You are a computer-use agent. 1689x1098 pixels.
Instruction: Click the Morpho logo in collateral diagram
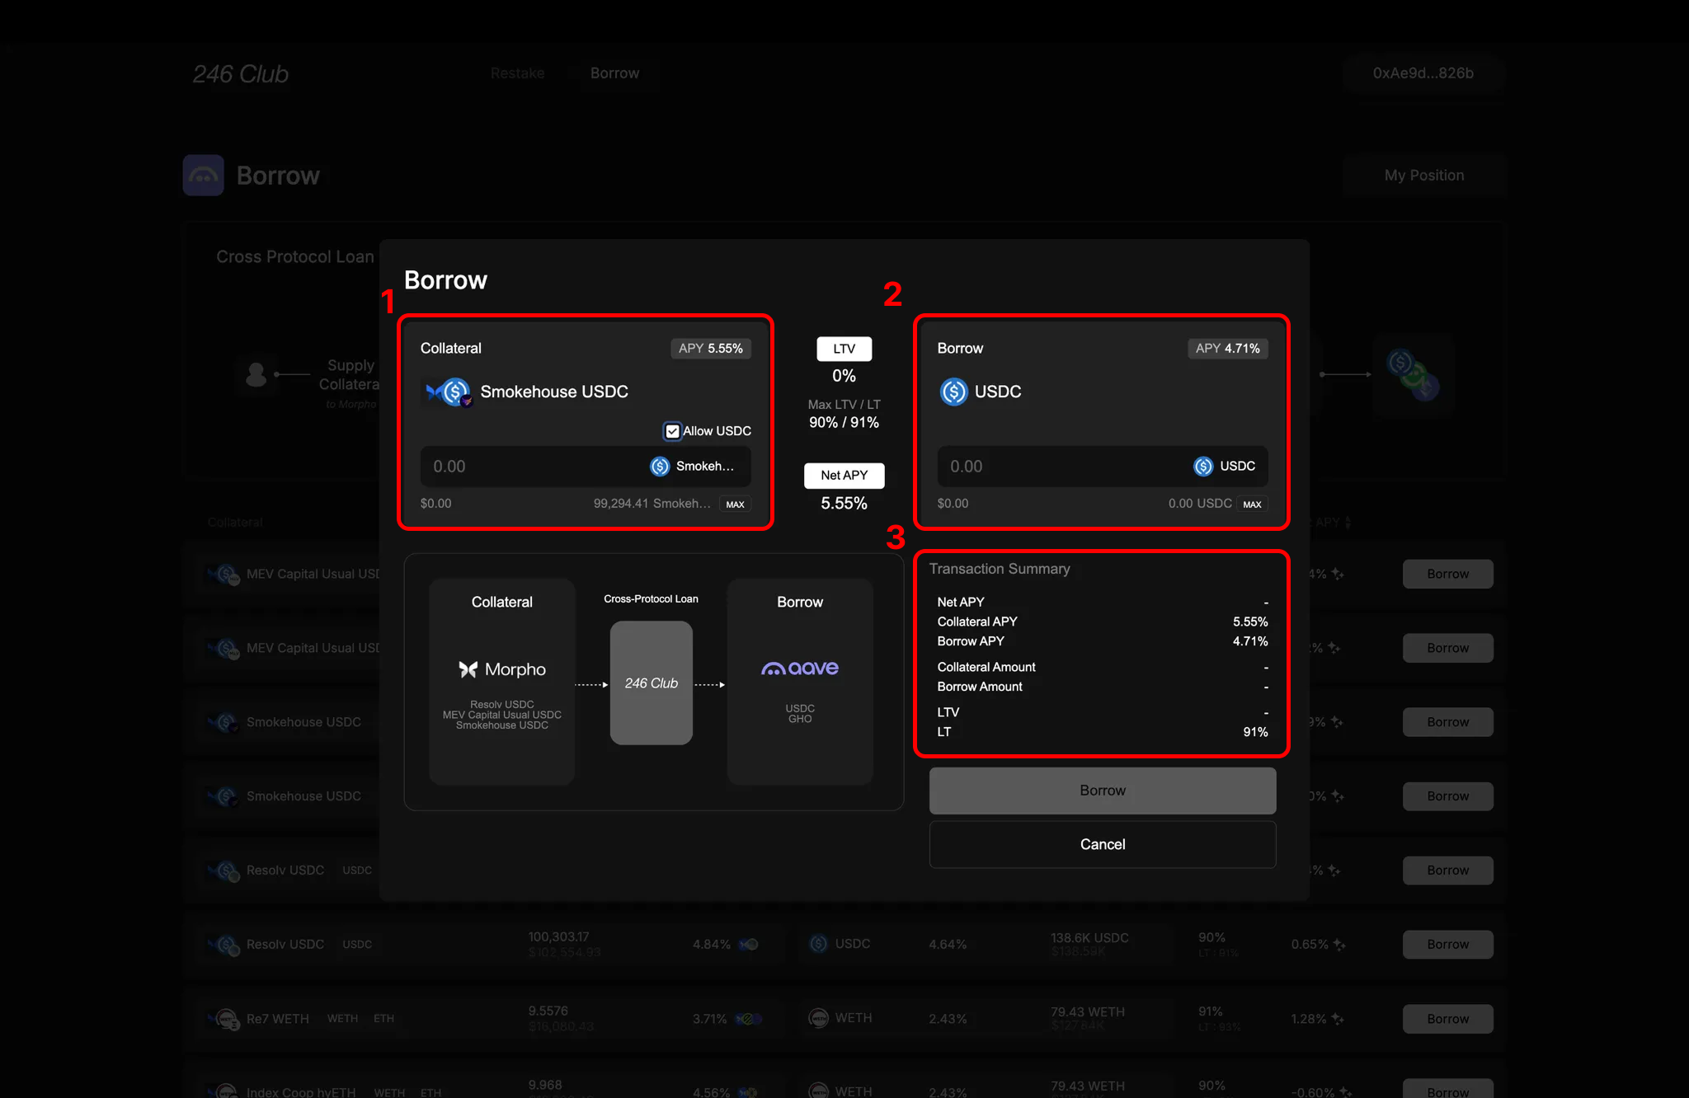(x=501, y=669)
